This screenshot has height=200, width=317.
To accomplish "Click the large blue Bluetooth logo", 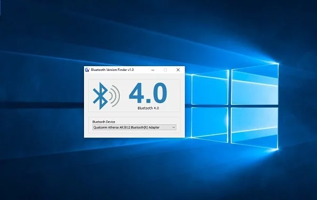I will coord(100,96).
